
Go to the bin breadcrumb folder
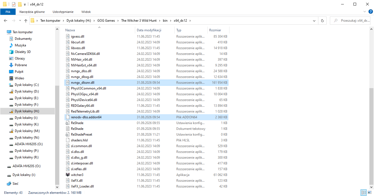tap(165, 21)
